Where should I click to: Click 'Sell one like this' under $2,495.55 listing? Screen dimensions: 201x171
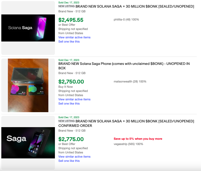click(69, 42)
